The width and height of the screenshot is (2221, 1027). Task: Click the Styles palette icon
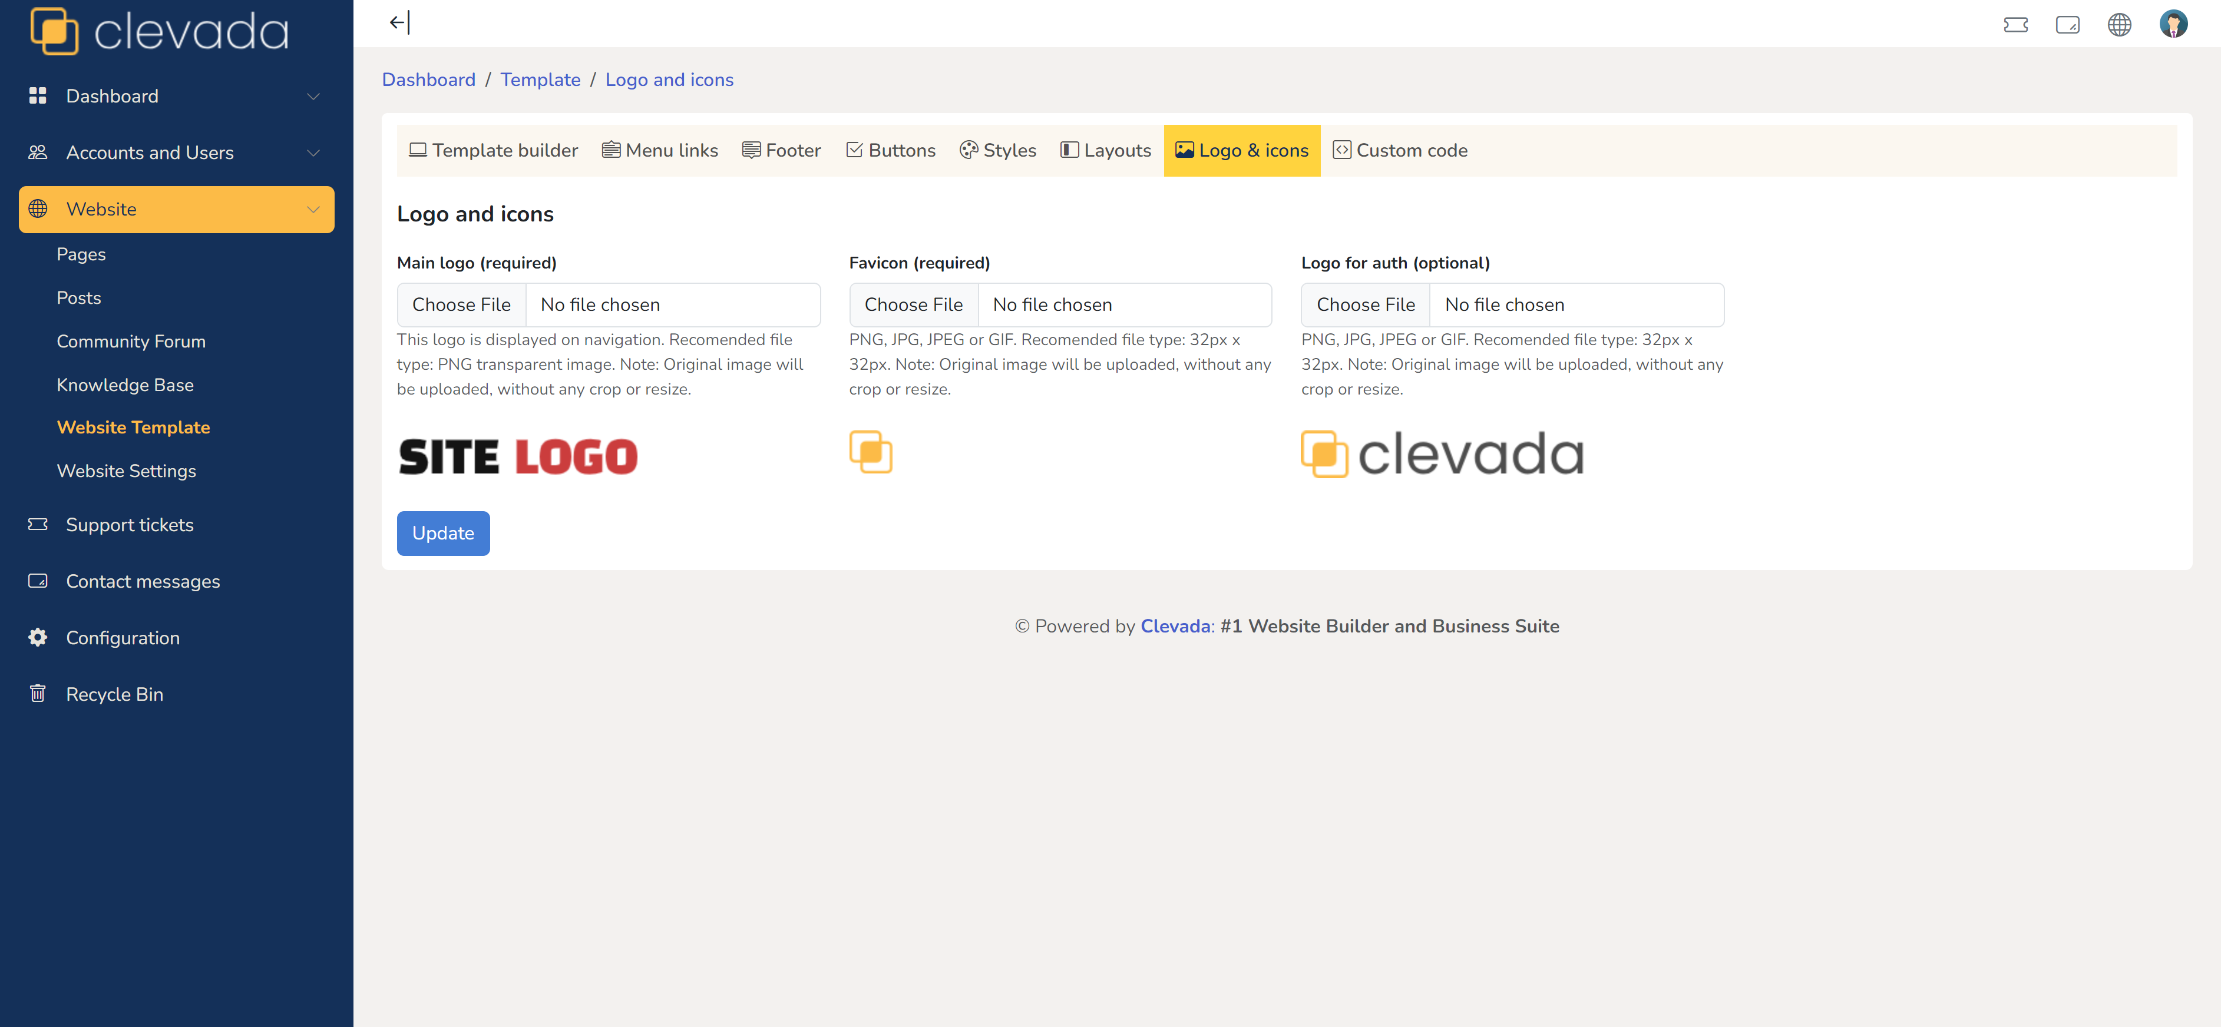tap(969, 150)
